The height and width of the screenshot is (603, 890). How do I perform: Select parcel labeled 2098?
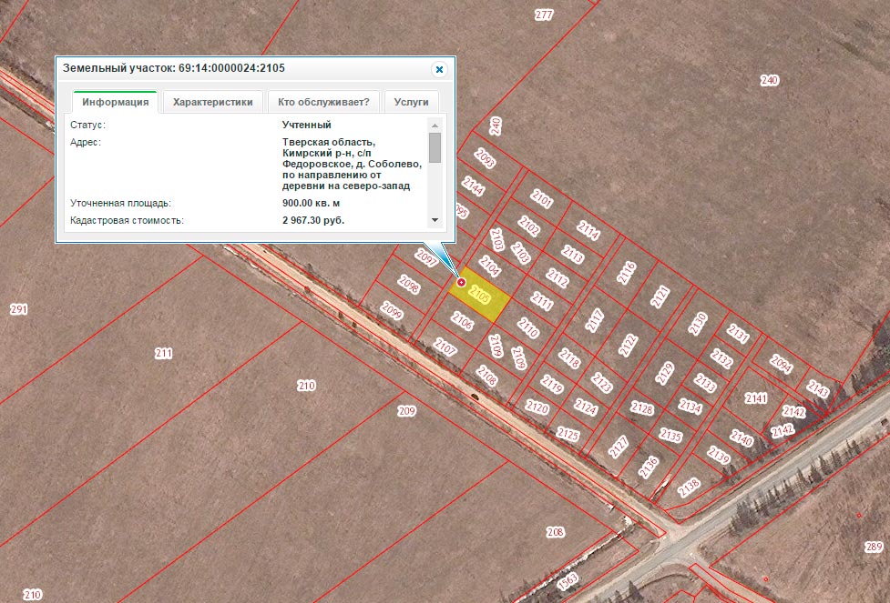[409, 284]
